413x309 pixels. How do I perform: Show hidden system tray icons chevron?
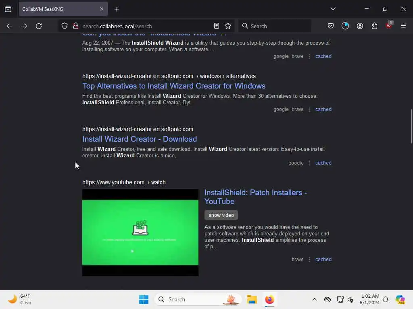click(315, 299)
